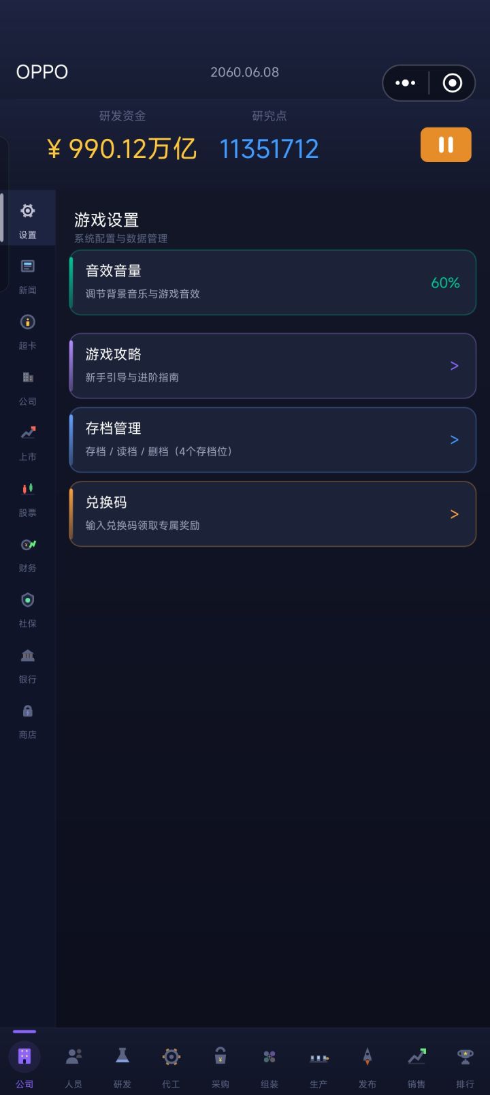Open the 上市 IPO chart icon
This screenshot has width=490, height=1095.
28,432
